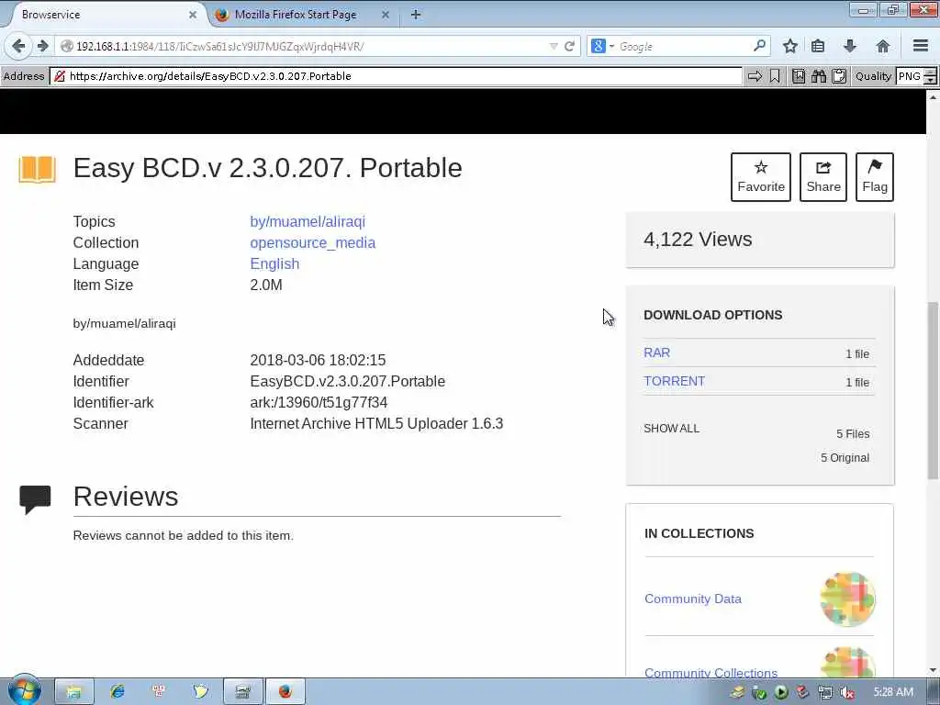Open a new tab with plus button
Screen dimensions: 940x705
tap(416, 15)
